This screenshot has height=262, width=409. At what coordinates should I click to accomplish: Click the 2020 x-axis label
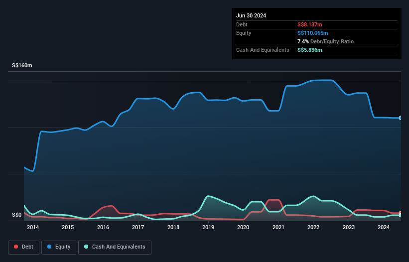click(x=243, y=227)
